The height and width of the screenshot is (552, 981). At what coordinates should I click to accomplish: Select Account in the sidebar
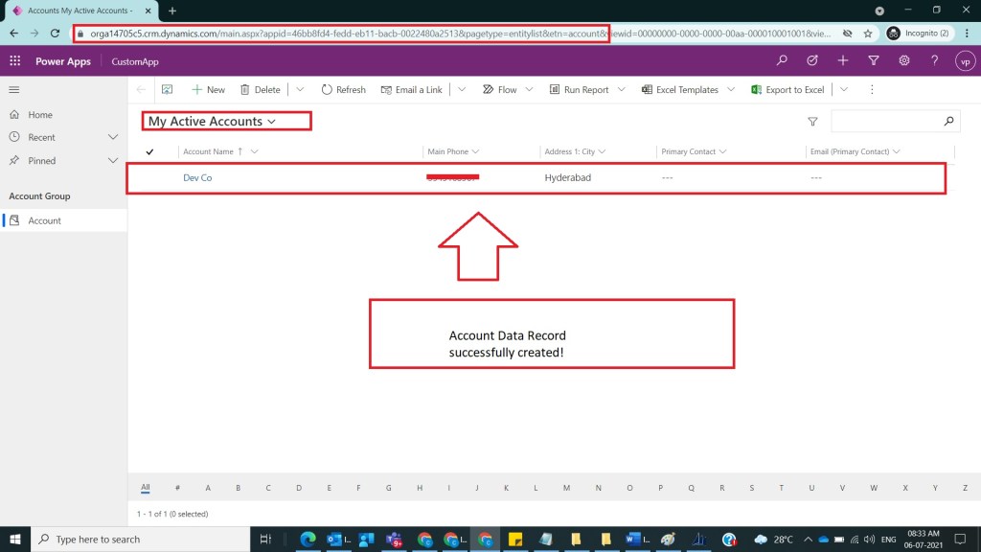(x=44, y=220)
